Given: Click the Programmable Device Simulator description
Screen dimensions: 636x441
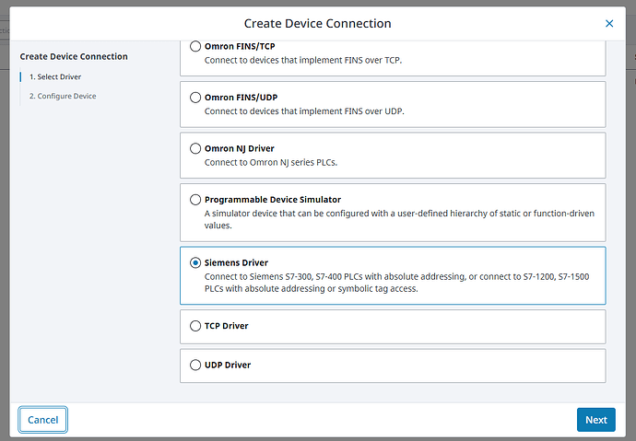Looking at the screenshot, I should tap(398, 219).
